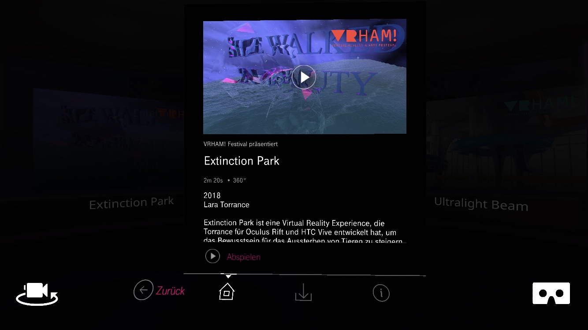Viewport: 588px width, 330px height.
Task: Click the back arrow circle icon
Action: [x=143, y=290]
